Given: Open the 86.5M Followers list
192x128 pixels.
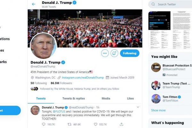Looking at the screenshot, I should tap(61, 83).
